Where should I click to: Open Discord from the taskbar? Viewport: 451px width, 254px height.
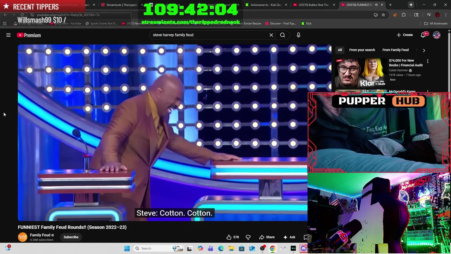point(304,248)
